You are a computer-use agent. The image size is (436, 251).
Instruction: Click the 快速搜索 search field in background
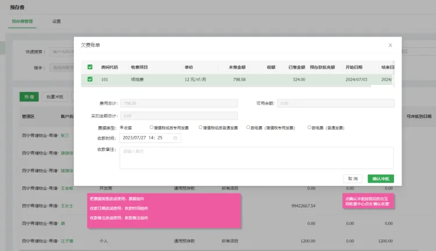(62, 52)
